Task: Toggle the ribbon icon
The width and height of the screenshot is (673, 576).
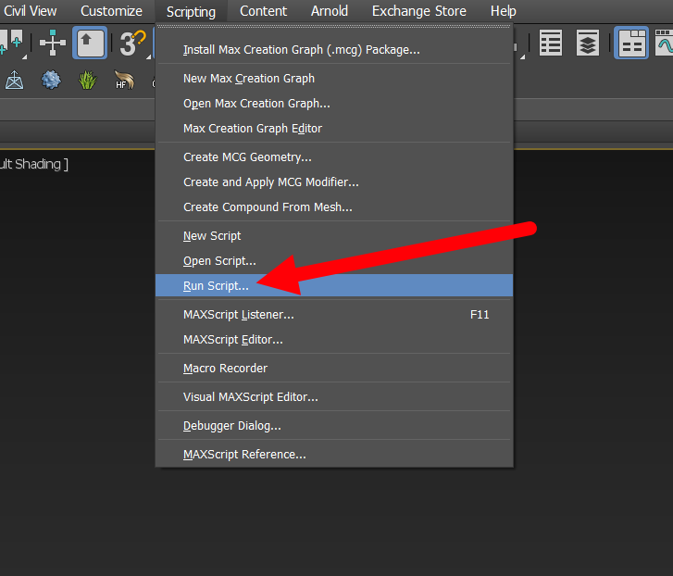Action: [x=631, y=43]
